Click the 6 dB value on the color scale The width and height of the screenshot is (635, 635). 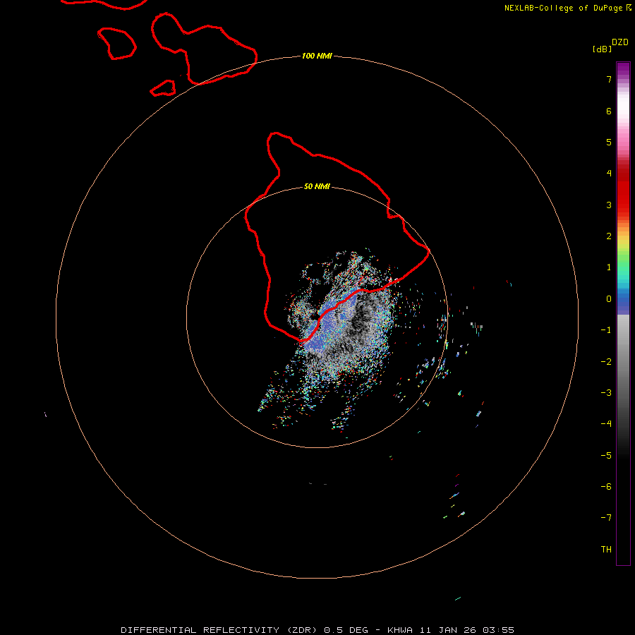pyautogui.click(x=609, y=111)
